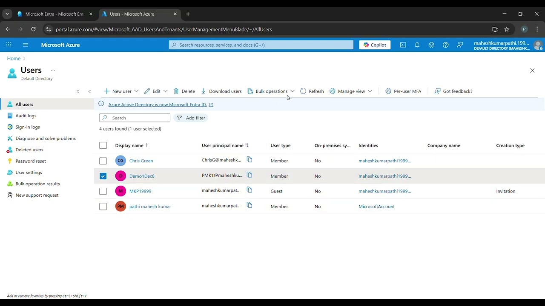Collapse the left menu with double chevron
The width and height of the screenshot is (545, 306).
click(89, 91)
